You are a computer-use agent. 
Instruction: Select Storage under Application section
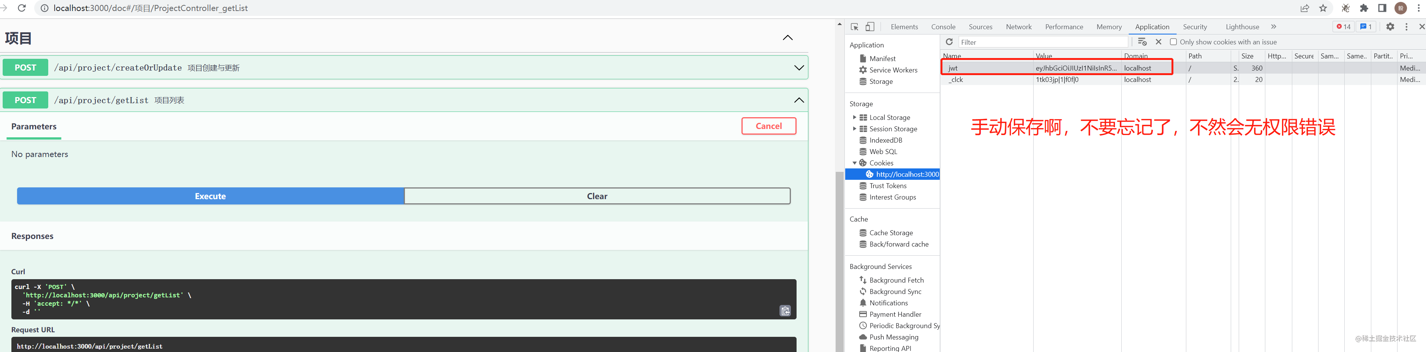[881, 82]
